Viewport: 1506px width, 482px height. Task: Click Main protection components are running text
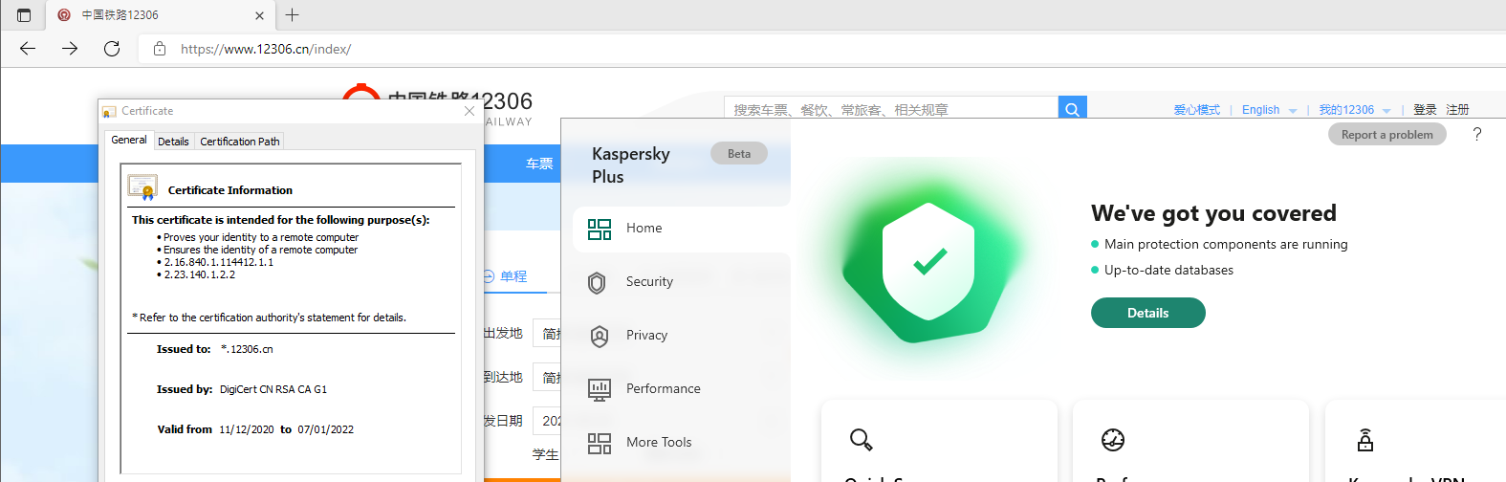[x=1226, y=244]
